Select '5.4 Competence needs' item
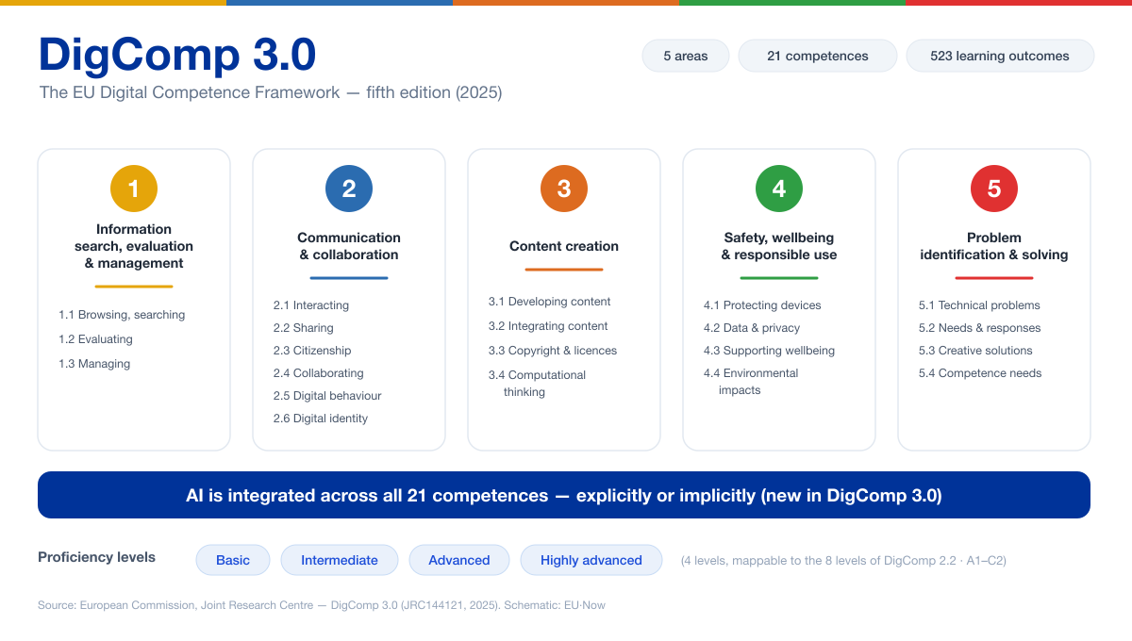Viewport: 1132px width, 641px height. pos(980,373)
